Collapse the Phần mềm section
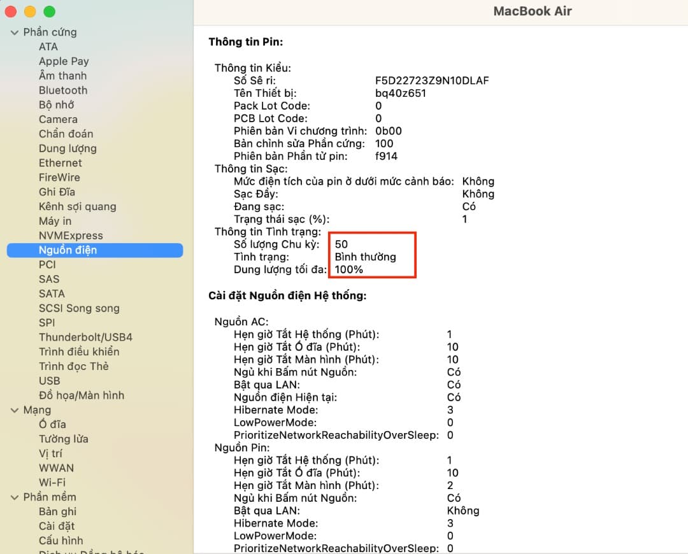Viewport: 688px width, 554px height. point(15,497)
